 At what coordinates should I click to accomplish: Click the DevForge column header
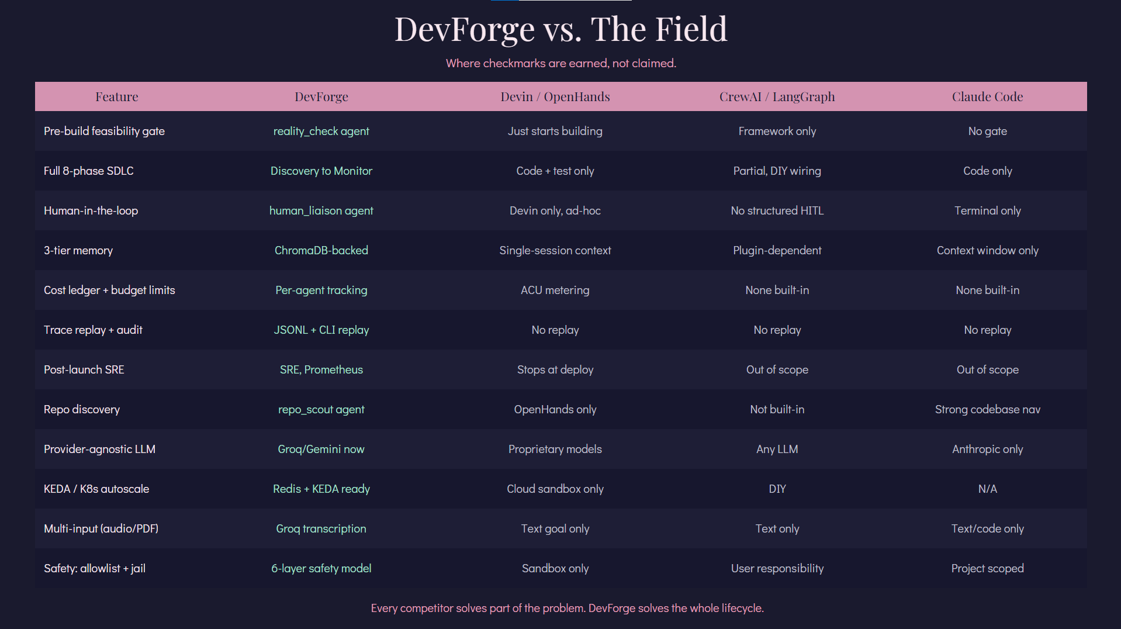point(321,96)
